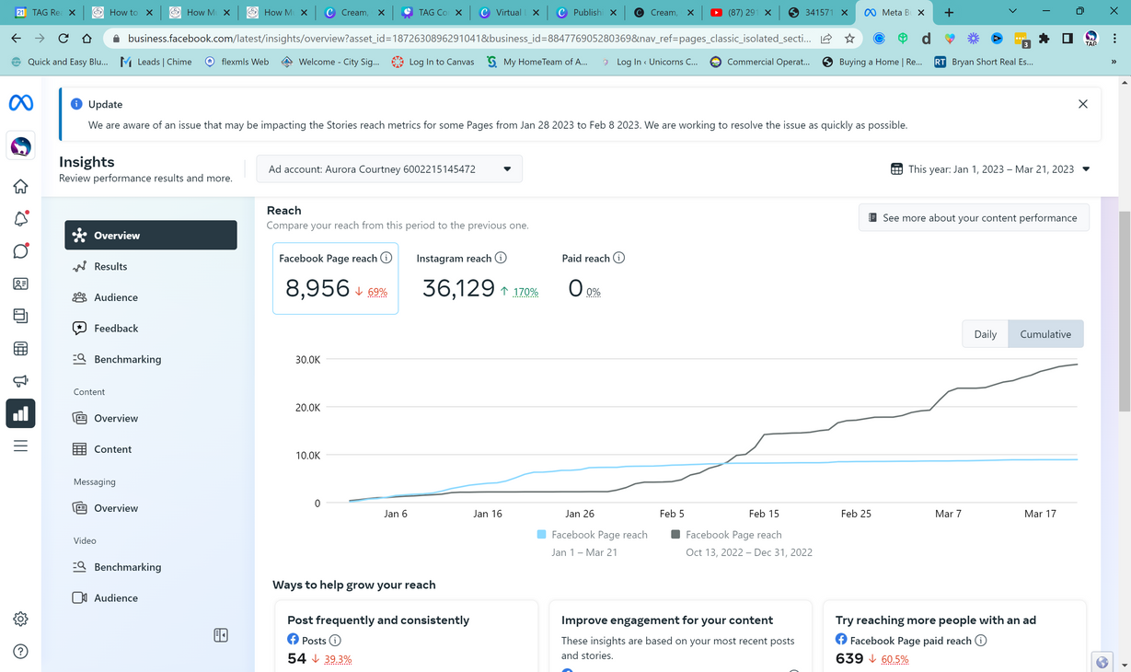1131x672 pixels.
Task: Open the Chrome tab search chevron
Action: 1012,12
